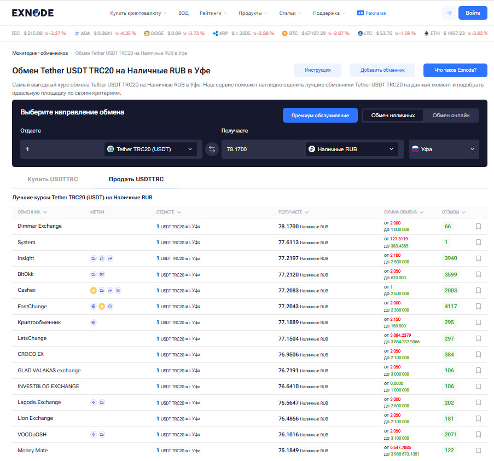This screenshot has width=494, height=461.
Task: Open the GLAD VALAKAS exchange row name
Action: coord(49,371)
